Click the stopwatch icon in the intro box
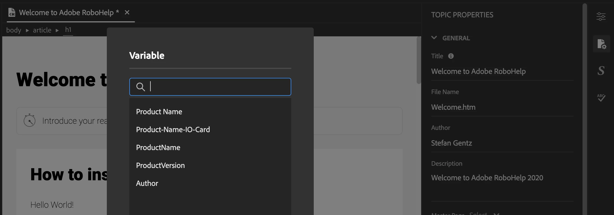Image resolution: width=614 pixels, height=215 pixels. click(30, 120)
